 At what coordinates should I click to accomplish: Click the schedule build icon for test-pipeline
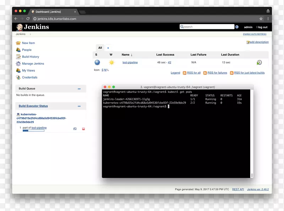[x=259, y=63]
